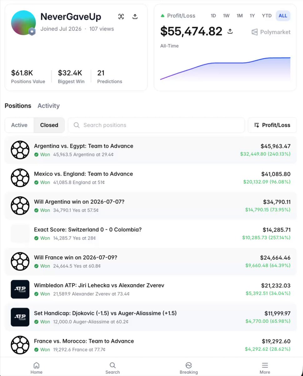Viewport: 303px width, 376px height.
Task: Switch to the Activity tab
Action: pyautogui.click(x=48, y=106)
